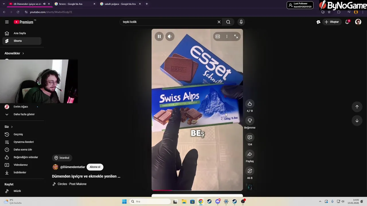
Task: Open File Explorer from the taskbar
Action: pos(184,201)
